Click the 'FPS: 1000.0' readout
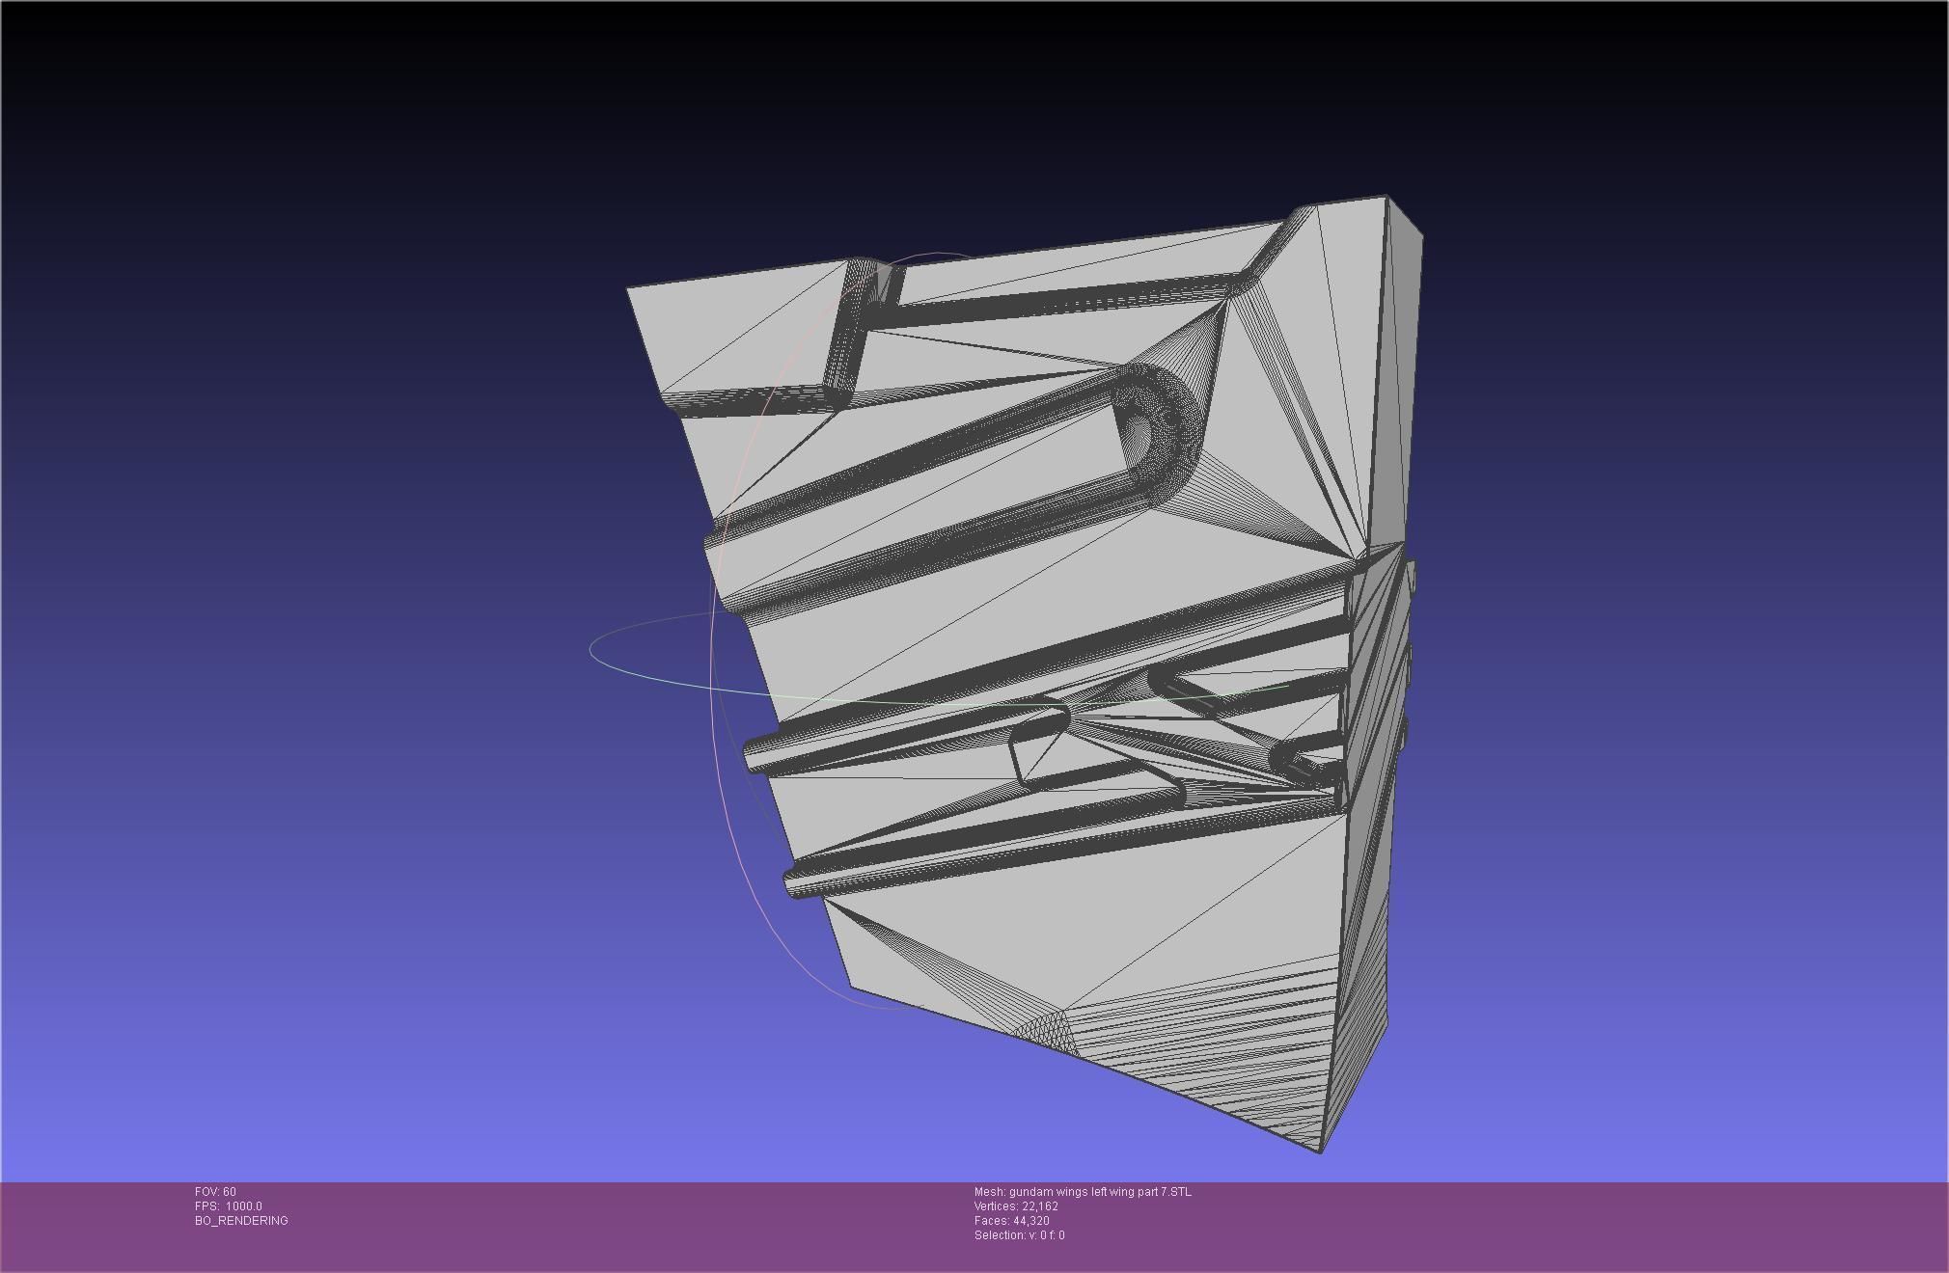This screenshot has height=1273, width=1949. [x=228, y=1206]
